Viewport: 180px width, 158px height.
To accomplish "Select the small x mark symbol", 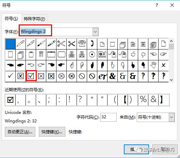I will (x=163, y=65).
